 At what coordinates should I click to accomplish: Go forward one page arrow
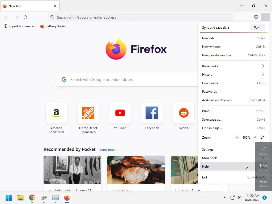click(x=16, y=17)
